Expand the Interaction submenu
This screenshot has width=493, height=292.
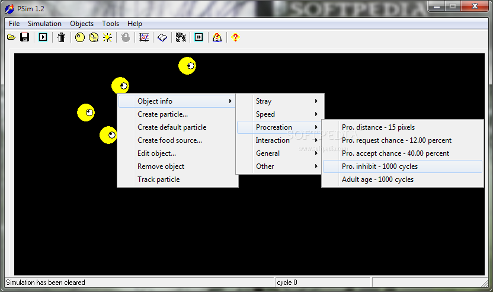(x=280, y=140)
